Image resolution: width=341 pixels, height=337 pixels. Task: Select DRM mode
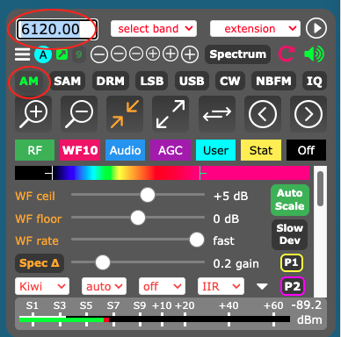[x=111, y=81]
